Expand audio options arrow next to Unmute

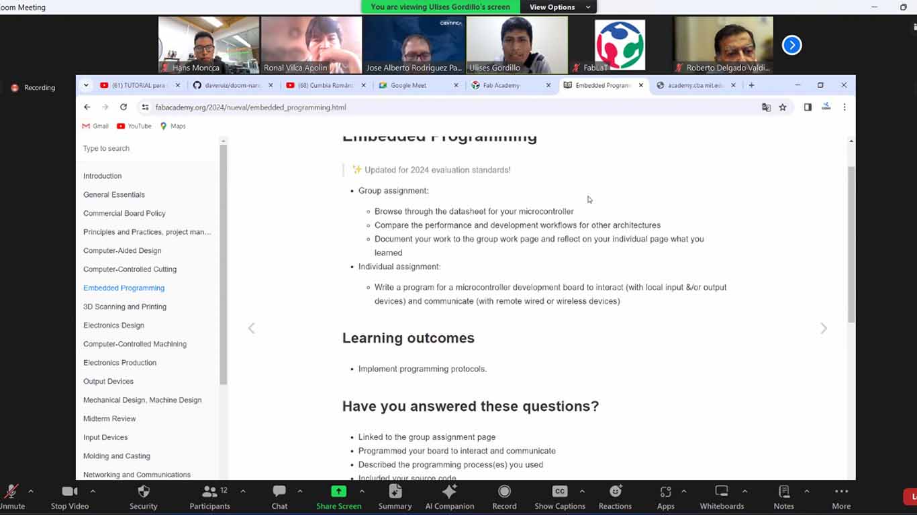coord(31,492)
